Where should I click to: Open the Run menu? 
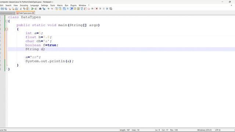66,5
